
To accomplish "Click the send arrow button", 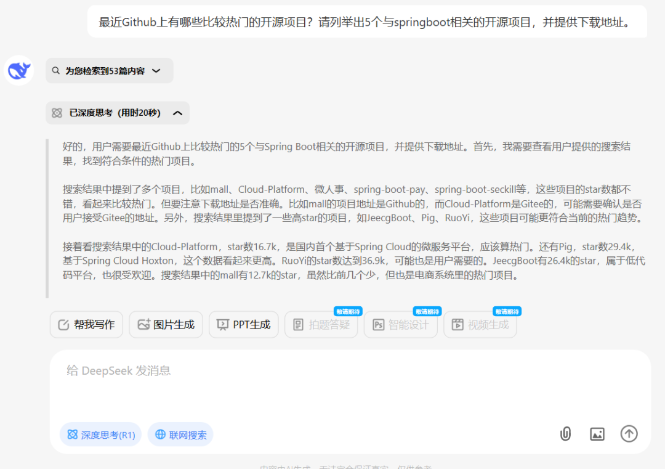I will (x=629, y=434).
